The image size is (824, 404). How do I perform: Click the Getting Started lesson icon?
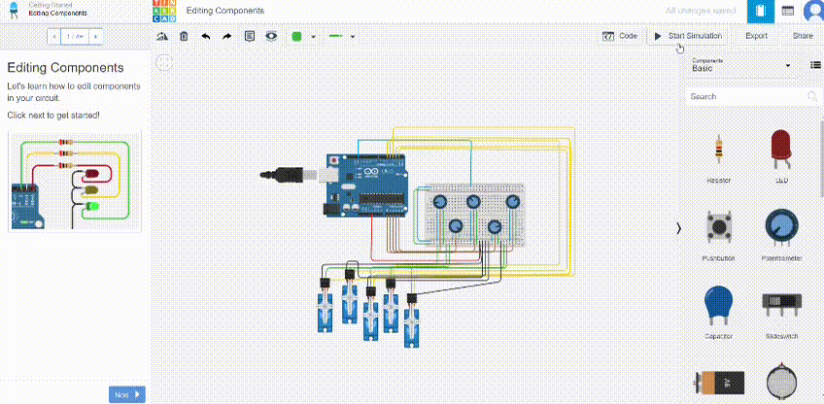(x=14, y=10)
